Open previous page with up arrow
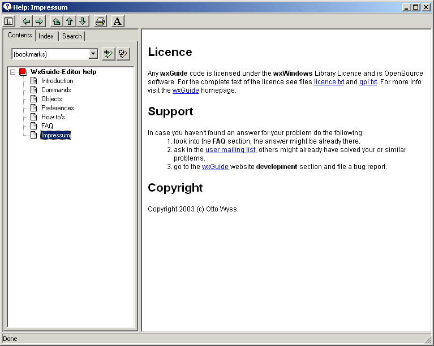The image size is (434, 346). click(69, 21)
